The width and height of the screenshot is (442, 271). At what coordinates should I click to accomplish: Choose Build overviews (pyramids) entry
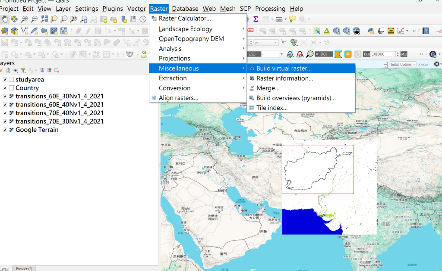click(301, 98)
